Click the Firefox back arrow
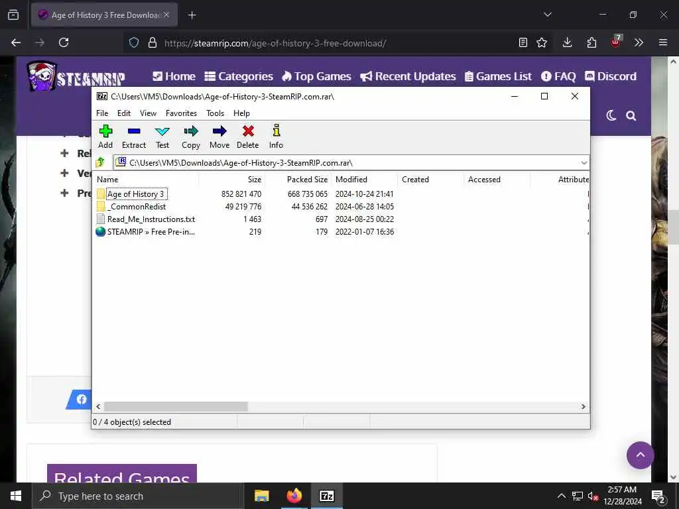This screenshot has width=679, height=509. pos(16,42)
